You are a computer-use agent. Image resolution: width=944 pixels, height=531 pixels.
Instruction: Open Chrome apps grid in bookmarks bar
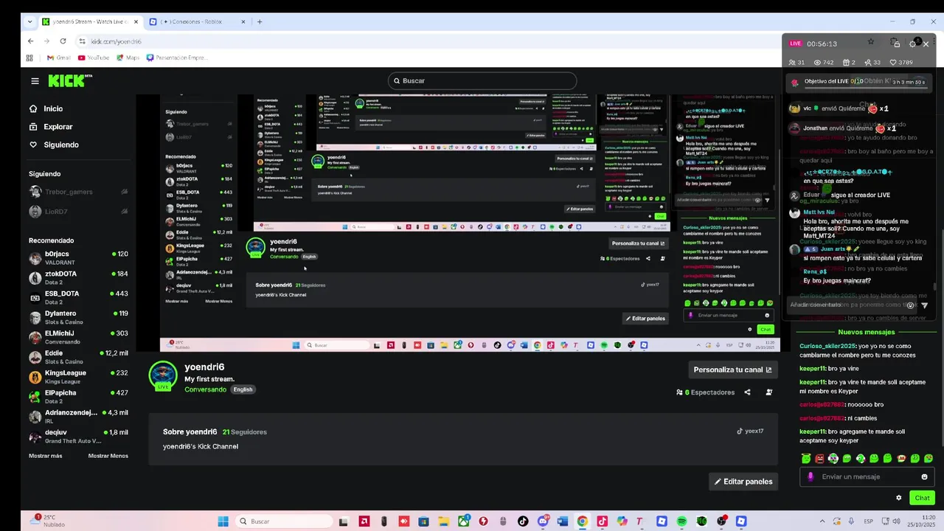click(x=29, y=58)
